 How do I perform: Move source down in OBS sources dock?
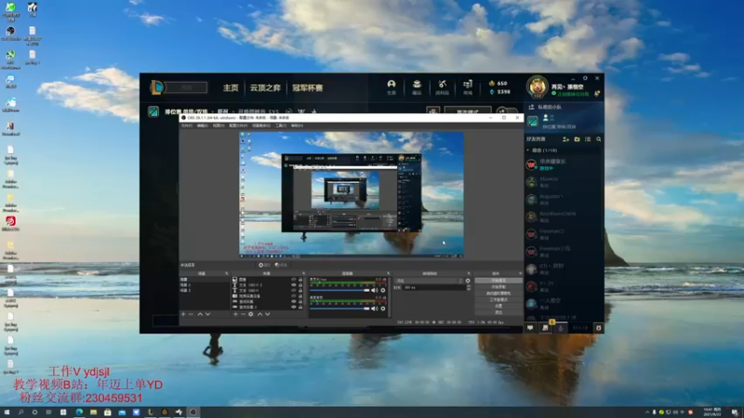(x=268, y=314)
